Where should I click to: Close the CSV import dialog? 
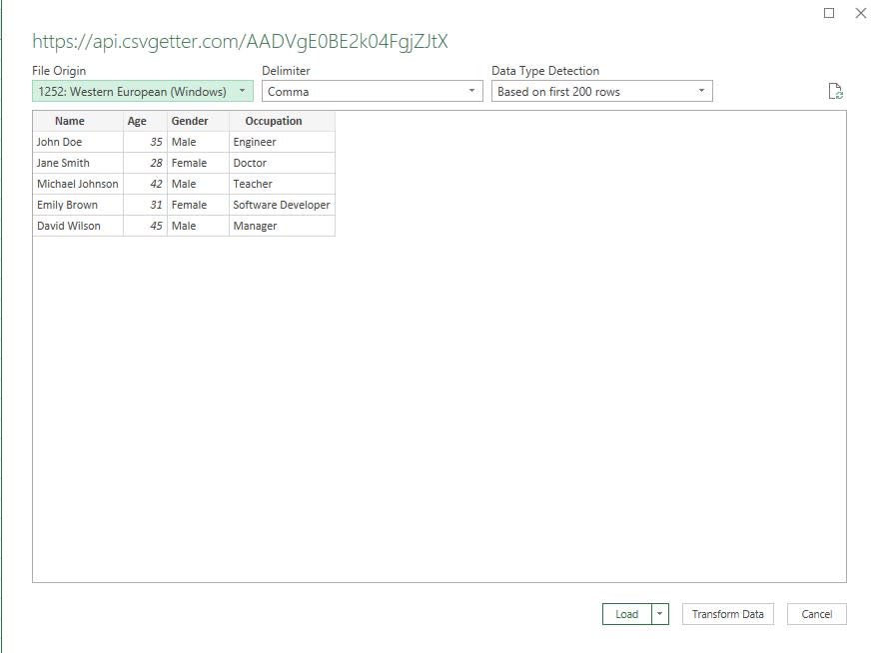[x=861, y=13]
